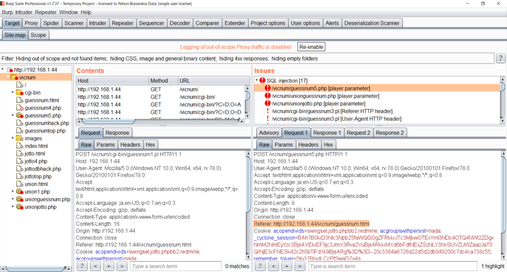Expand the unionguessnum.php tree node
The image size is (507, 272).
(13, 199)
